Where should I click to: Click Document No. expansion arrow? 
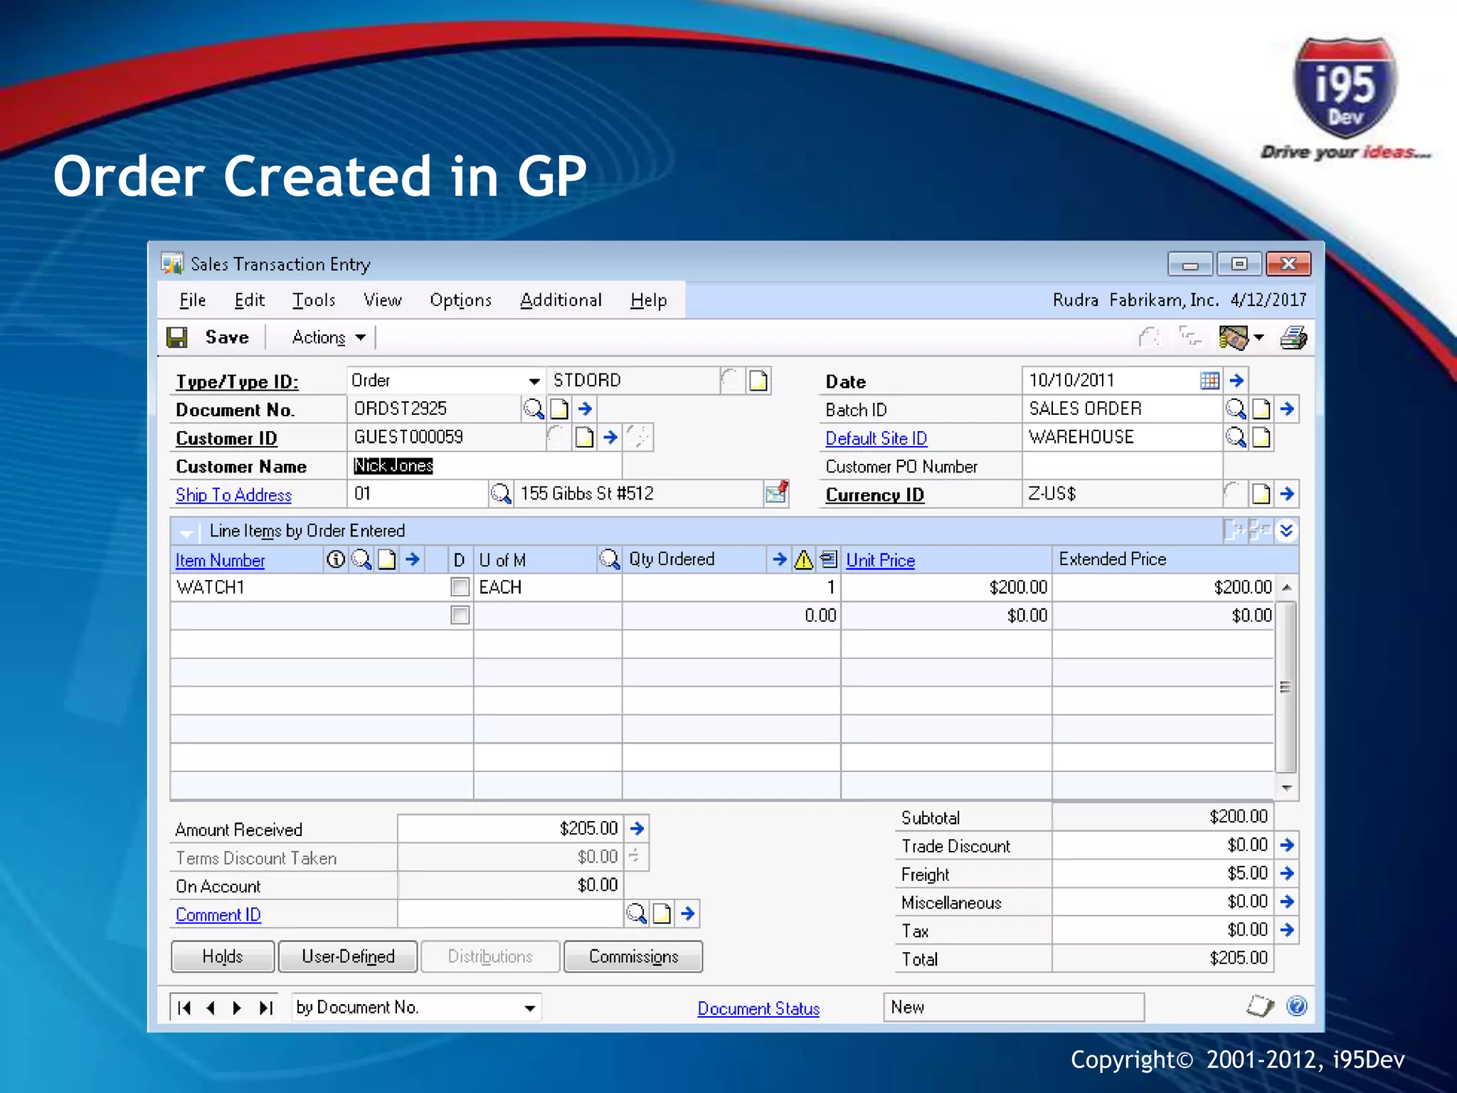pyautogui.click(x=585, y=409)
